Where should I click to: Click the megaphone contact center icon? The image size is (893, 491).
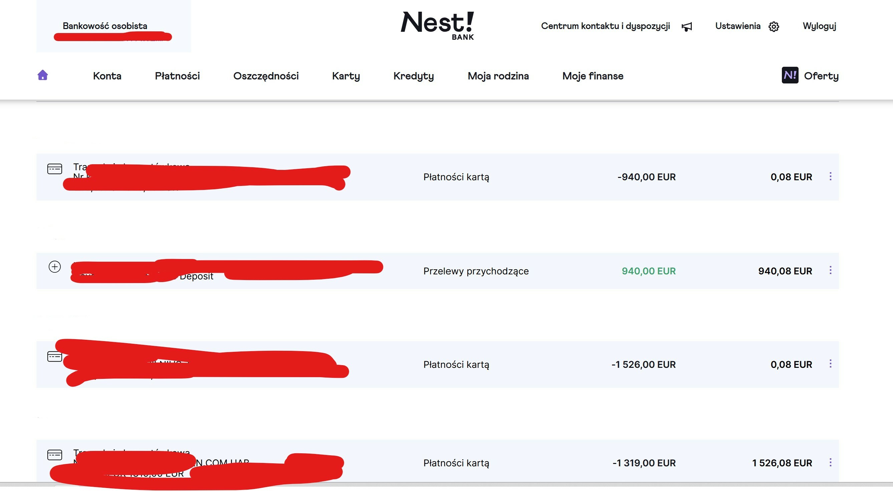click(x=687, y=27)
